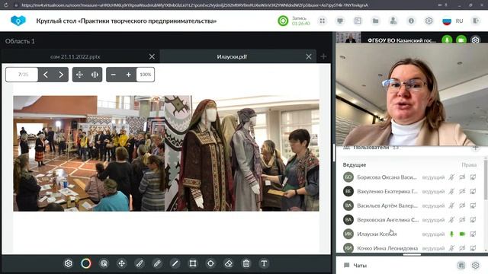The height and width of the screenshot is (274, 488).
Task: Select the laser pointer tool
Action: pos(104,263)
